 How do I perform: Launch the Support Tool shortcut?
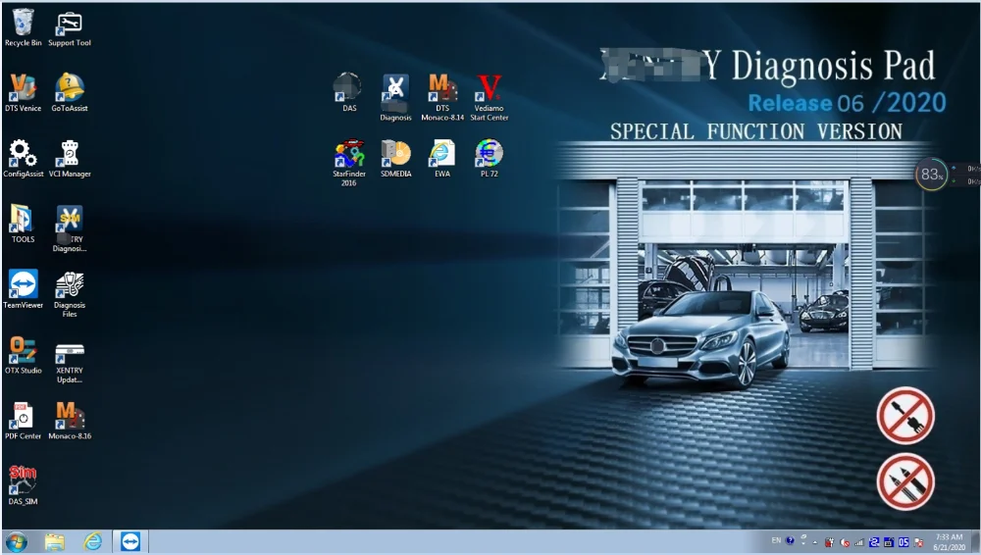70,27
